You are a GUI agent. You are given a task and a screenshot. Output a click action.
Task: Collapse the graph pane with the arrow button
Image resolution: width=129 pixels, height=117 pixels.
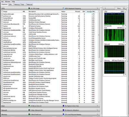tap(105, 8)
